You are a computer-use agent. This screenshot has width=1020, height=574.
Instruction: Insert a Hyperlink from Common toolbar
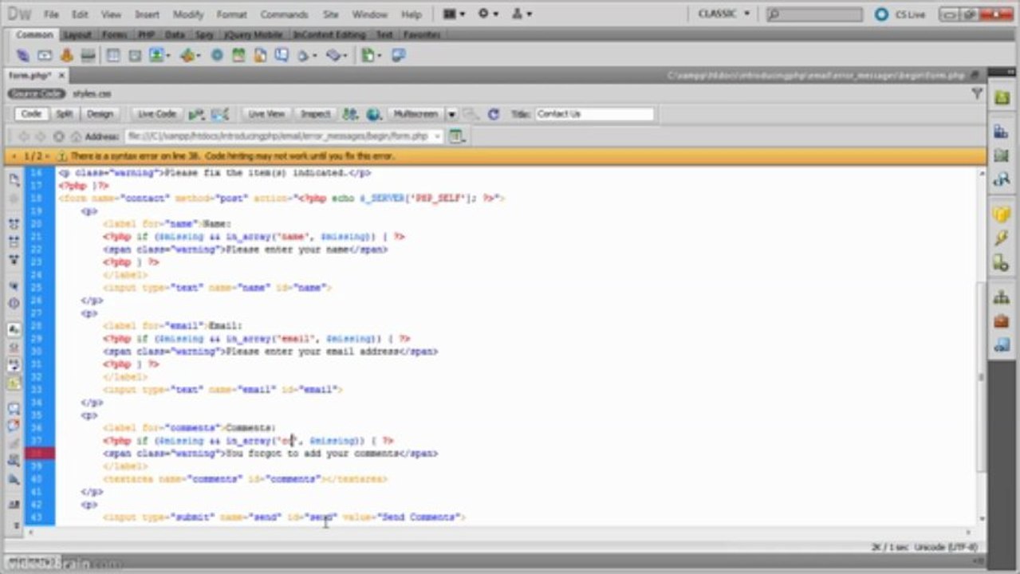[22, 56]
